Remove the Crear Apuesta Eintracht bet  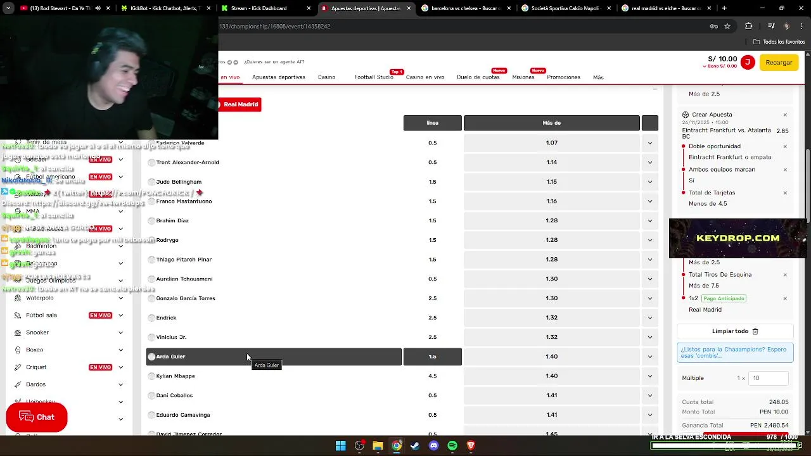click(x=785, y=115)
